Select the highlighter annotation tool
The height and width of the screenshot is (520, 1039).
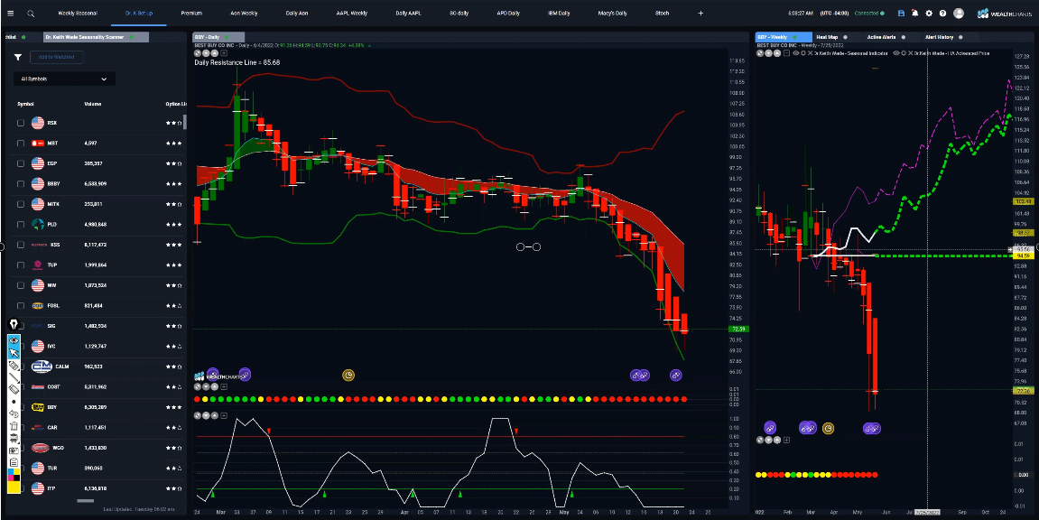click(x=14, y=366)
